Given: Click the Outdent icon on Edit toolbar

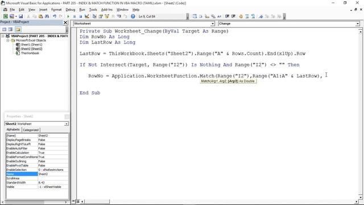Looking at the screenshot, I should 233,17.
